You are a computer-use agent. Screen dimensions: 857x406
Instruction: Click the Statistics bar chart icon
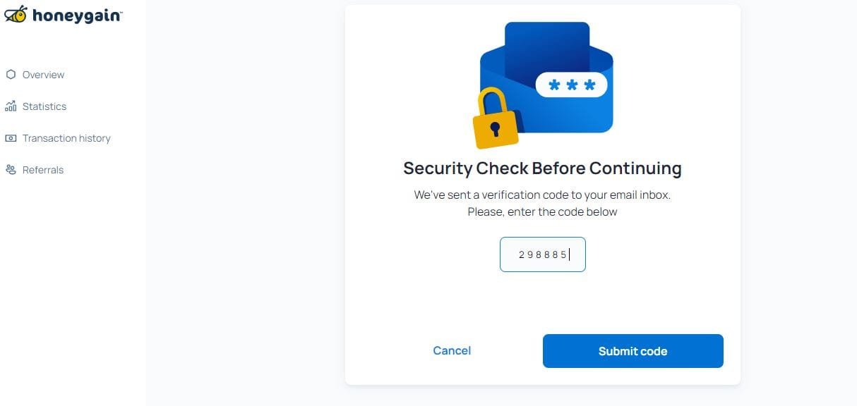11,106
